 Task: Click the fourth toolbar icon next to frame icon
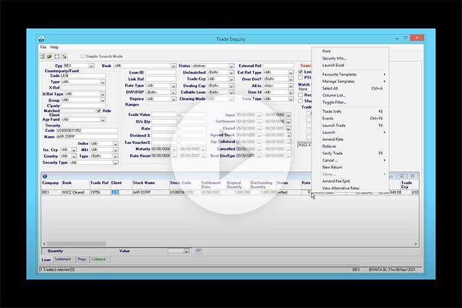64,56
